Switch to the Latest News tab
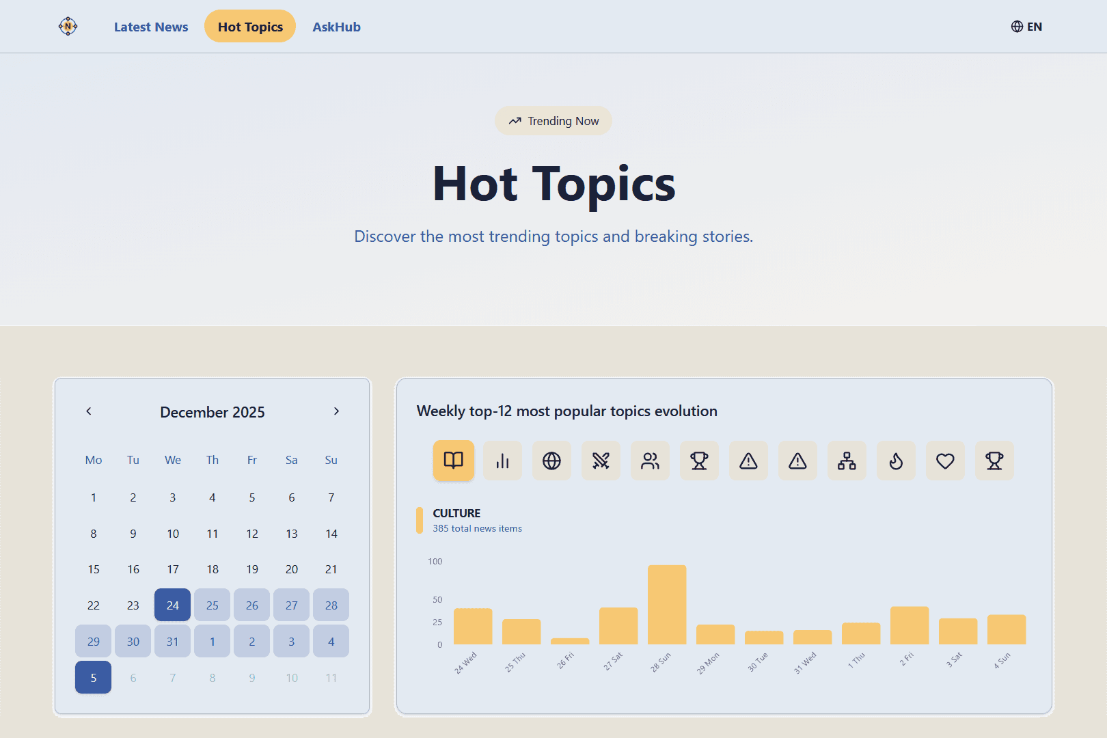The width and height of the screenshot is (1107, 738). coord(151,27)
